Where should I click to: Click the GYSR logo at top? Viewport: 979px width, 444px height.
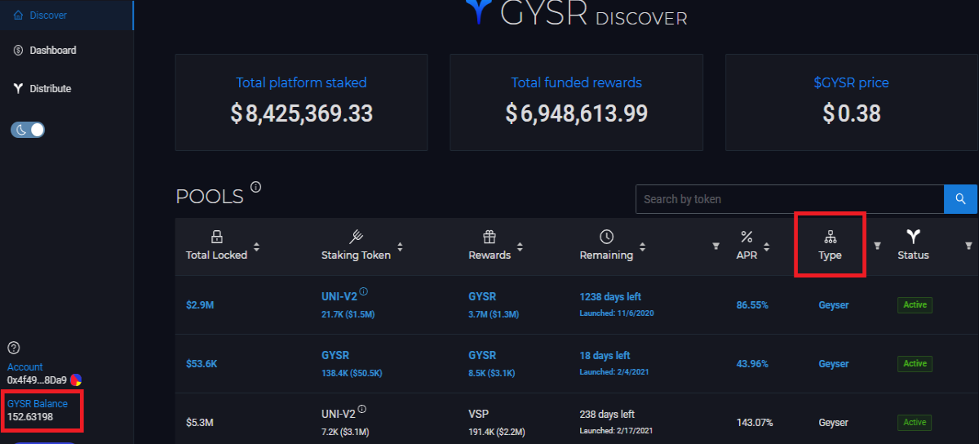pyautogui.click(x=481, y=11)
